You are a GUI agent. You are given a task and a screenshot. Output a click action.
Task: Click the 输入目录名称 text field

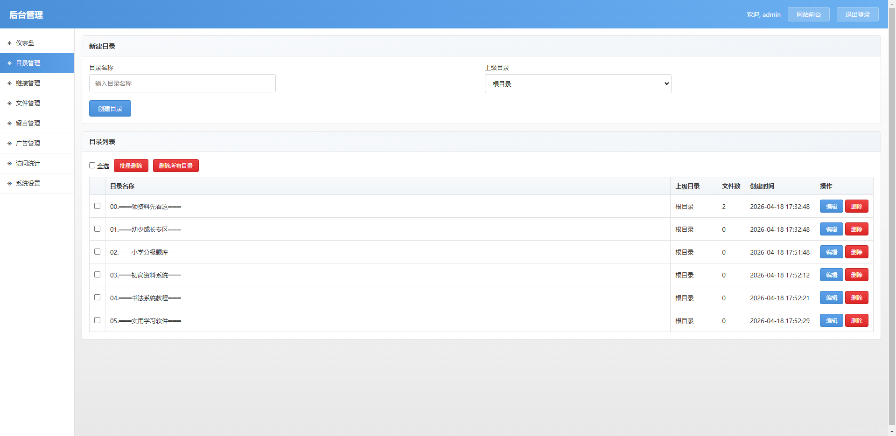click(x=182, y=83)
